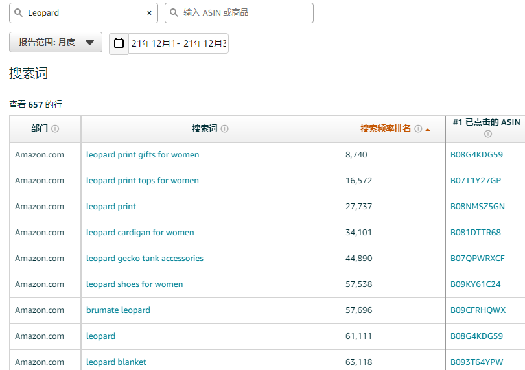
Task: Click the calendar icon beside the date range
Action: tap(119, 43)
